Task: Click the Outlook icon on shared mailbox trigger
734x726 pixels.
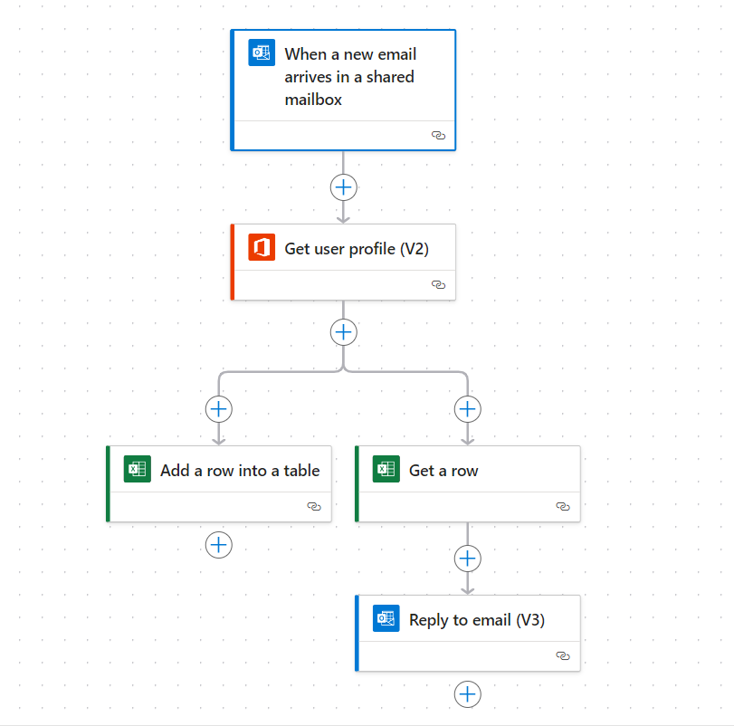Action: click(x=262, y=53)
